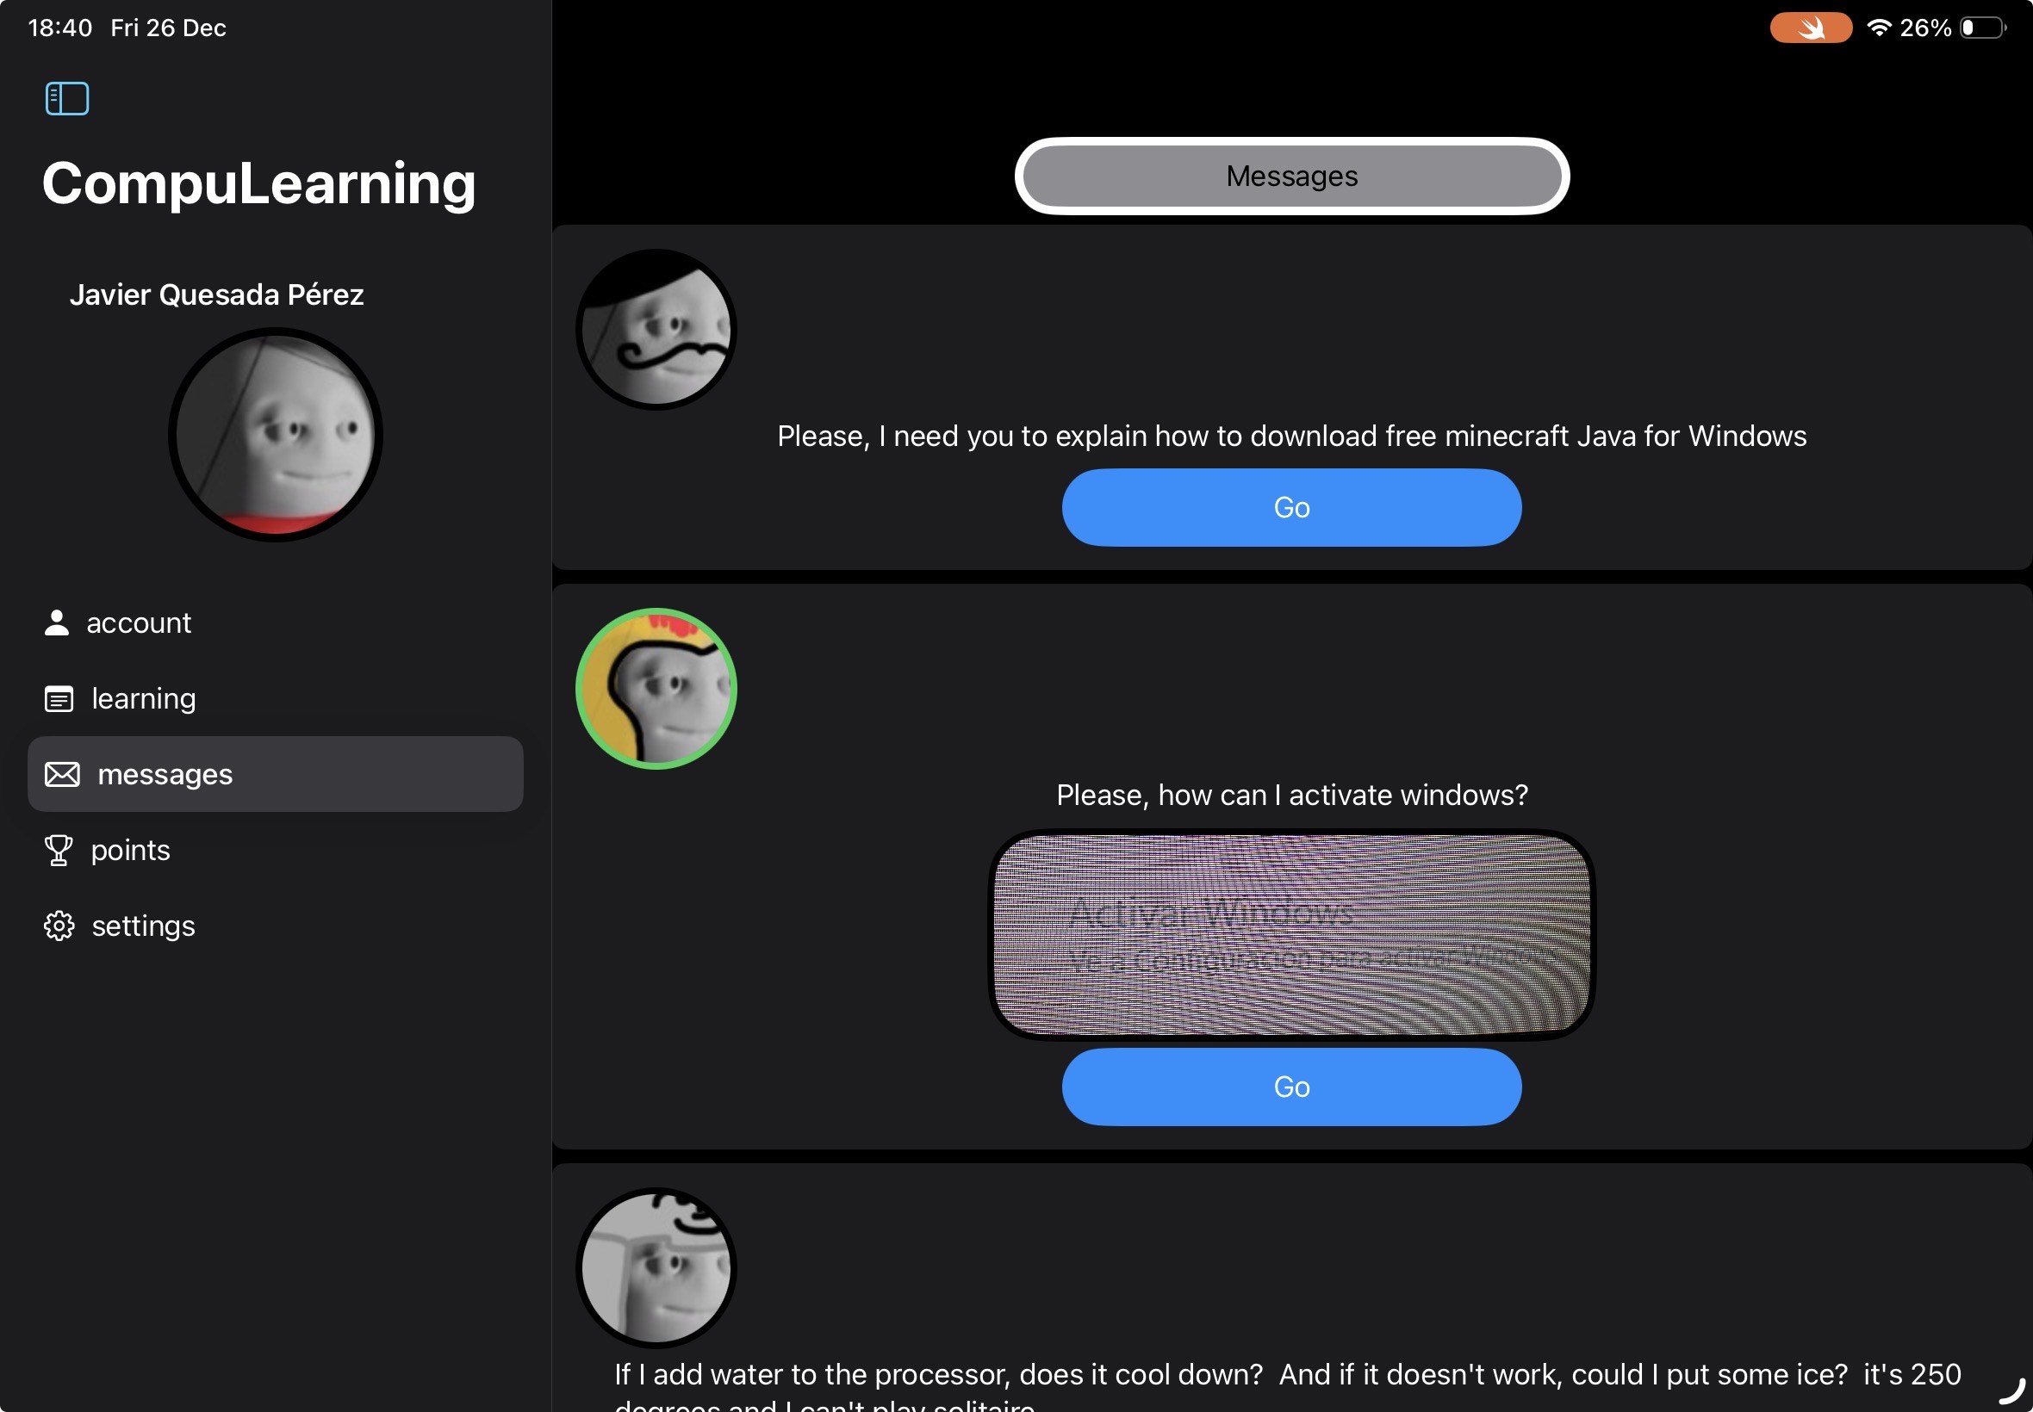Tap the battery indicator icon
The width and height of the screenshot is (2033, 1412).
pos(1981,28)
